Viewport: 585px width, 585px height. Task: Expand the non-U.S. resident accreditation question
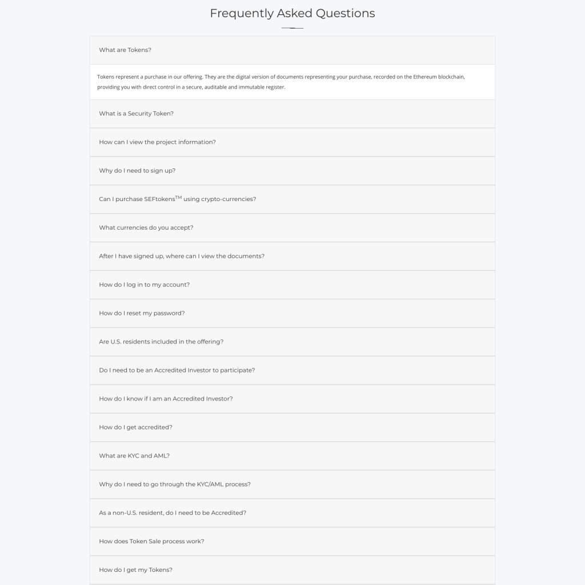coord(292,514)
